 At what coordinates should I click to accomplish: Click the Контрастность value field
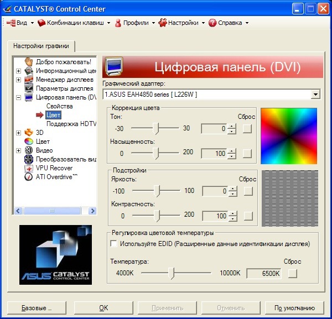tap(215, 216)
